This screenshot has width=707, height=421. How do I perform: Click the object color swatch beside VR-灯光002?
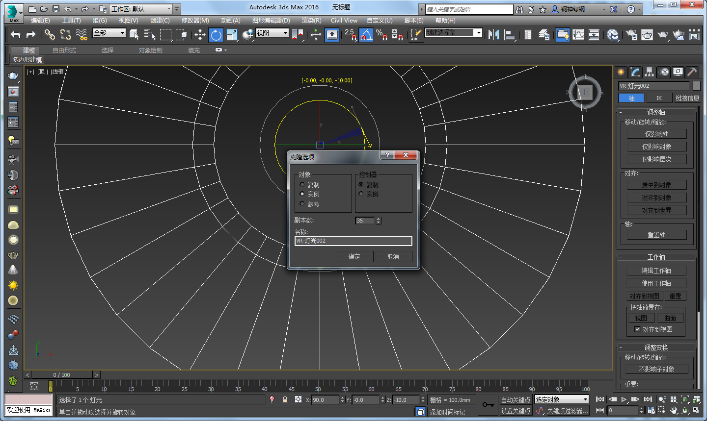coord(696,86)
